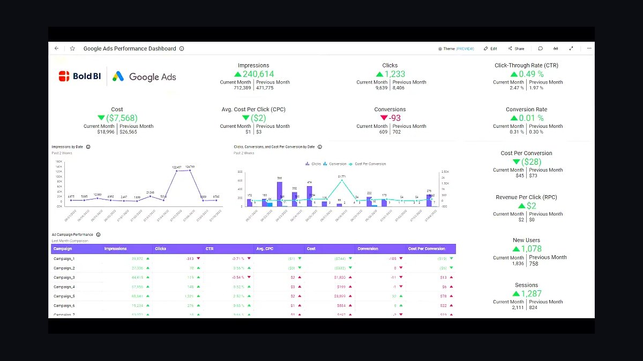This screenshot has width=643, height=361.
Task: Select Campaign_1 row name
Action: pos(64,259)
